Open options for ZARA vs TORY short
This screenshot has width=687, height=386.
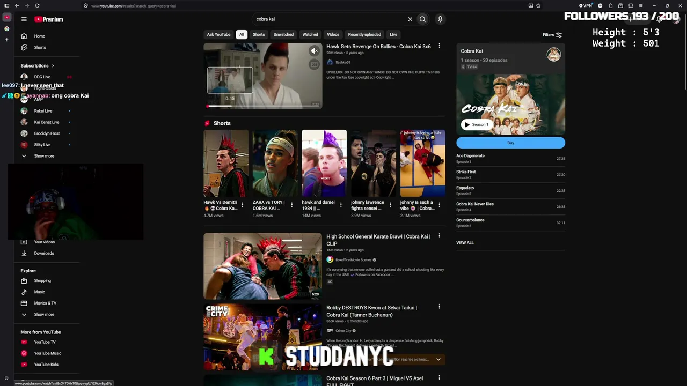[291, 205]
